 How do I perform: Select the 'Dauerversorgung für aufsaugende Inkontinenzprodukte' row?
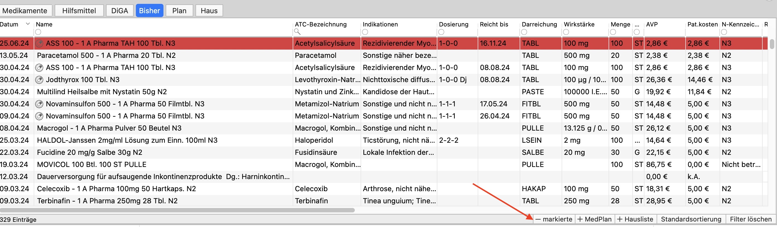384,177
